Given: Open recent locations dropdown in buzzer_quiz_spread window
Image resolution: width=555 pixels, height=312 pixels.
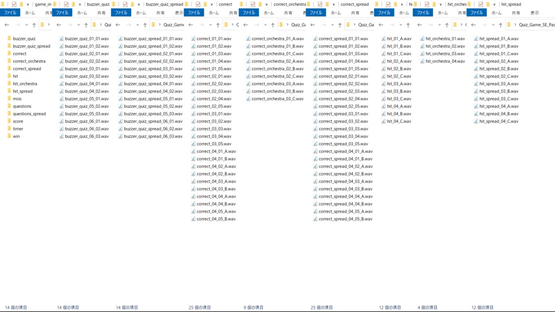Looking at the screenshot, I should click(x=138, y=25).
